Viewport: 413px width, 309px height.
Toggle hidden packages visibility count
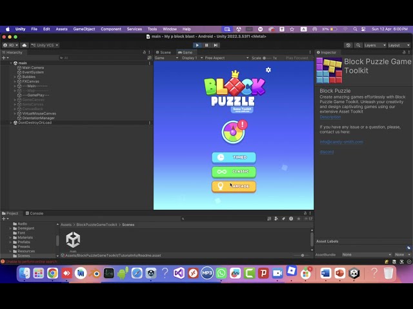[308, 219]
